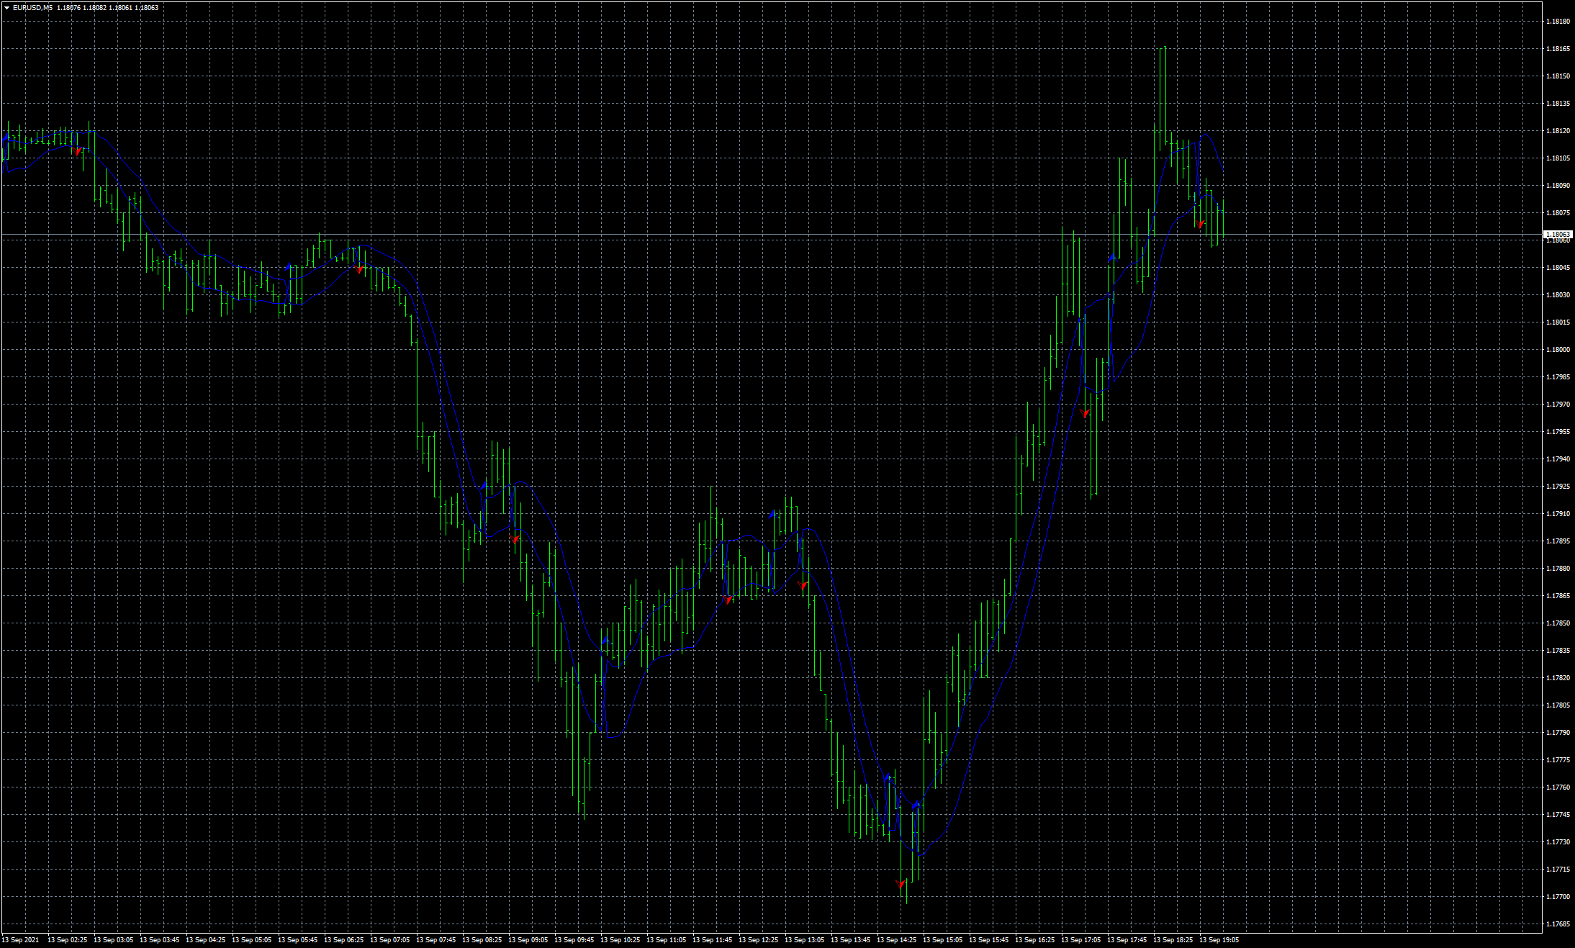Click the blue buy arrow near the 1.17850 level

[605, 640]
